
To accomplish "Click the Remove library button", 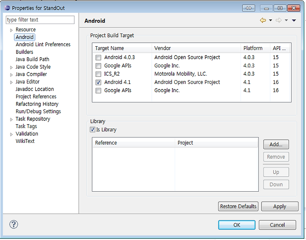I will [276, 157].
